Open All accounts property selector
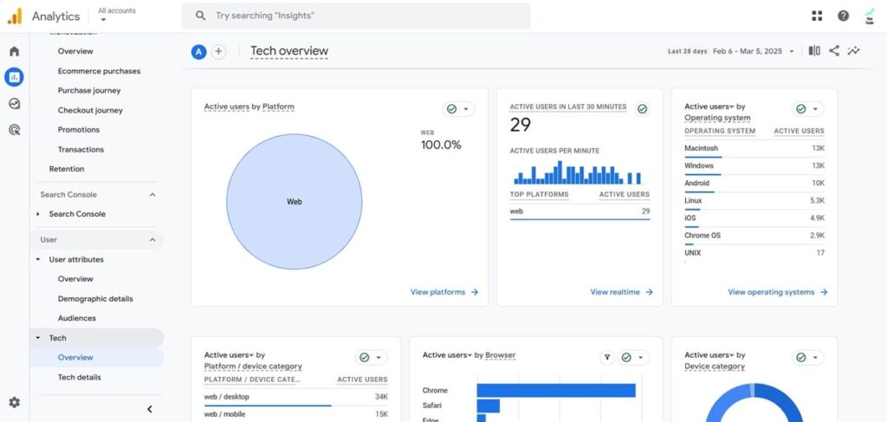Viewport: 887px width, 422px height. pos(117,15)
